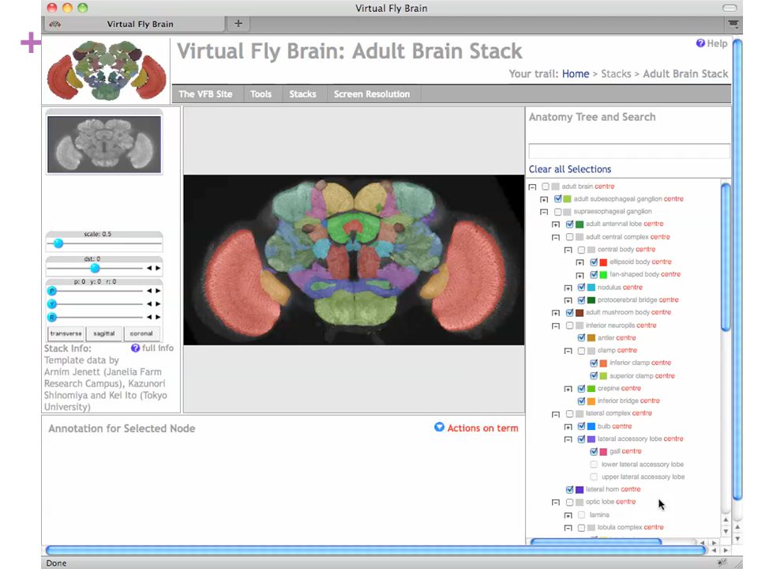
Task: Click Clear all Selections link
Action: (x=570, y=169)
